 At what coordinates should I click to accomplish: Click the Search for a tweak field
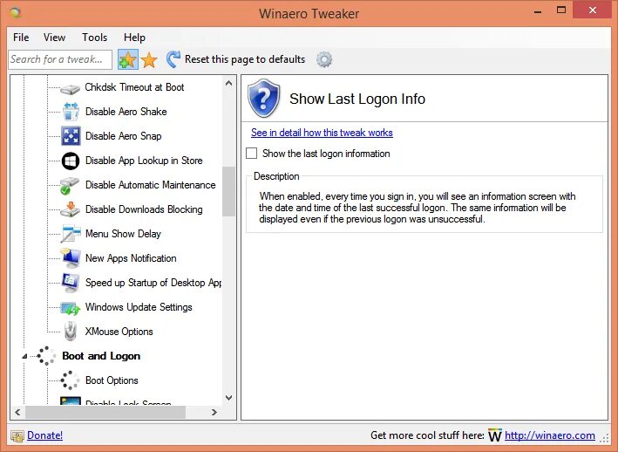[60, 59]
